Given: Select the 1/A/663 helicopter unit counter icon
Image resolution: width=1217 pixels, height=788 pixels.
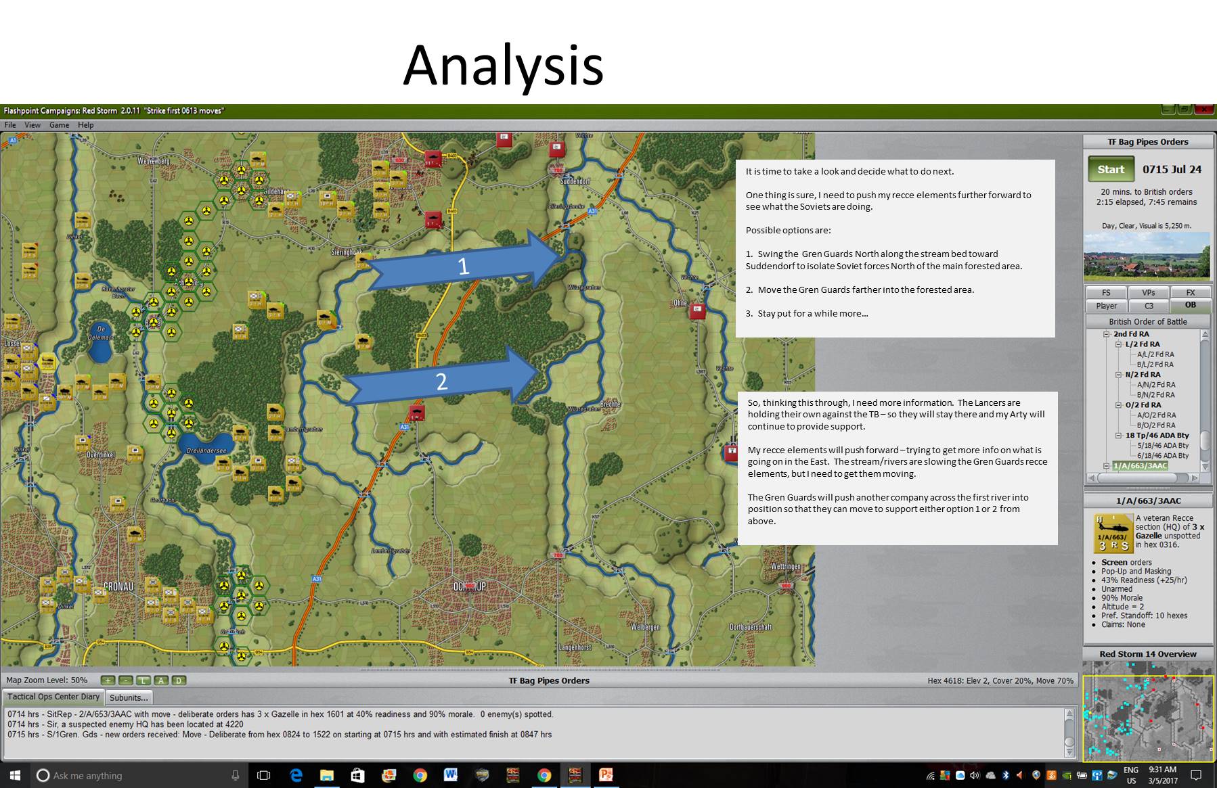Looking at the screenshot, I should [x=1113, y=533].
